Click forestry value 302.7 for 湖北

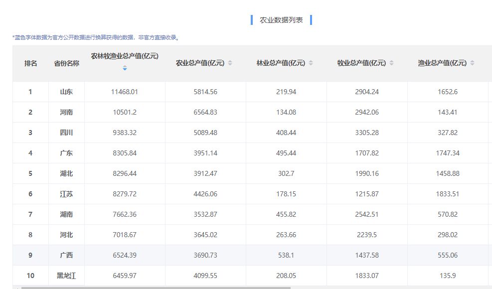pos(286,173)
